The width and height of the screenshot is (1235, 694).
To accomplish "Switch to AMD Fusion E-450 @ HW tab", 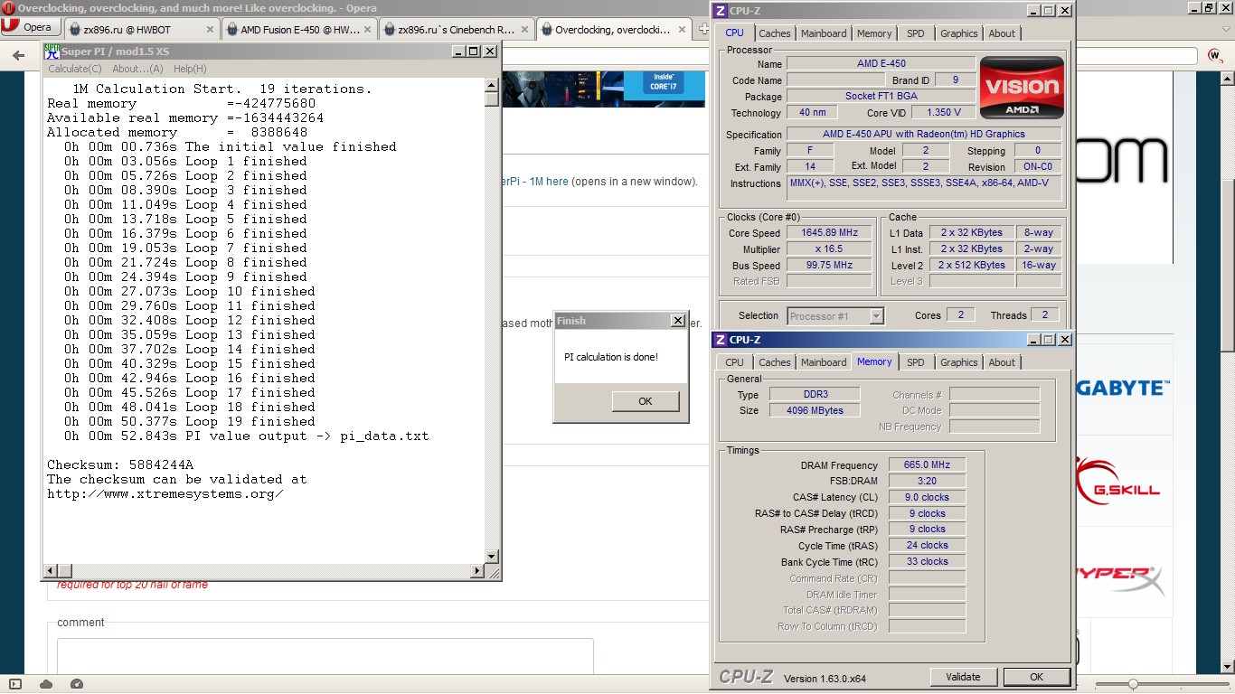I will pyautogui.click(x=299, y=29).
